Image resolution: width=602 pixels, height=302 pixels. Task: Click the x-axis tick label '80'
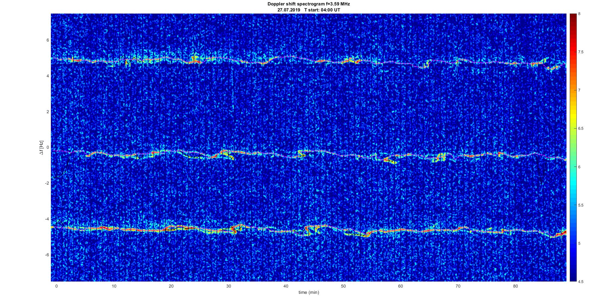(515, 286)
